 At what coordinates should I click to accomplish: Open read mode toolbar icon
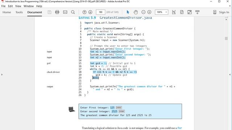(197, 12)
